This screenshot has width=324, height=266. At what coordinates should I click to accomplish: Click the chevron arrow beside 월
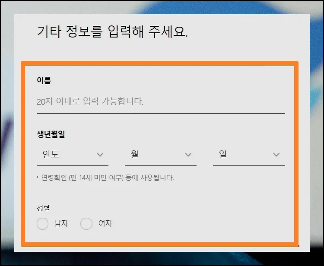point(188,154)
